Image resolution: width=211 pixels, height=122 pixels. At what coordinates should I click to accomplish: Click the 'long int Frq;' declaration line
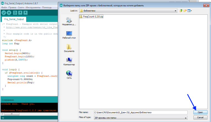11,44
